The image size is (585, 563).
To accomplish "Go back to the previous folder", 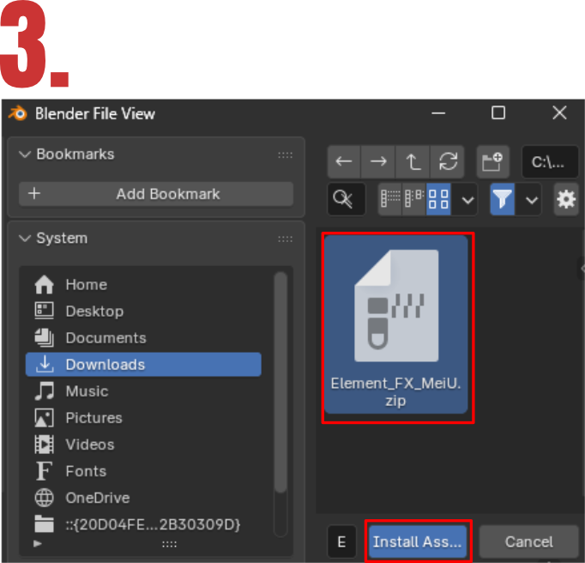I will [344, 161].
